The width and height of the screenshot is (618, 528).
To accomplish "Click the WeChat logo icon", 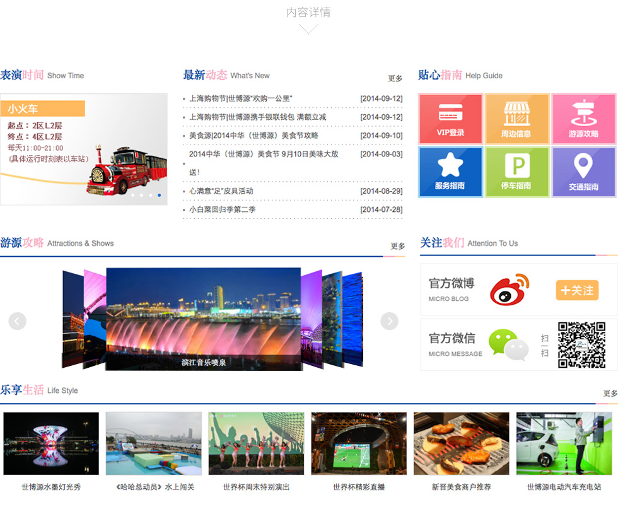I will tap(508, 344).
